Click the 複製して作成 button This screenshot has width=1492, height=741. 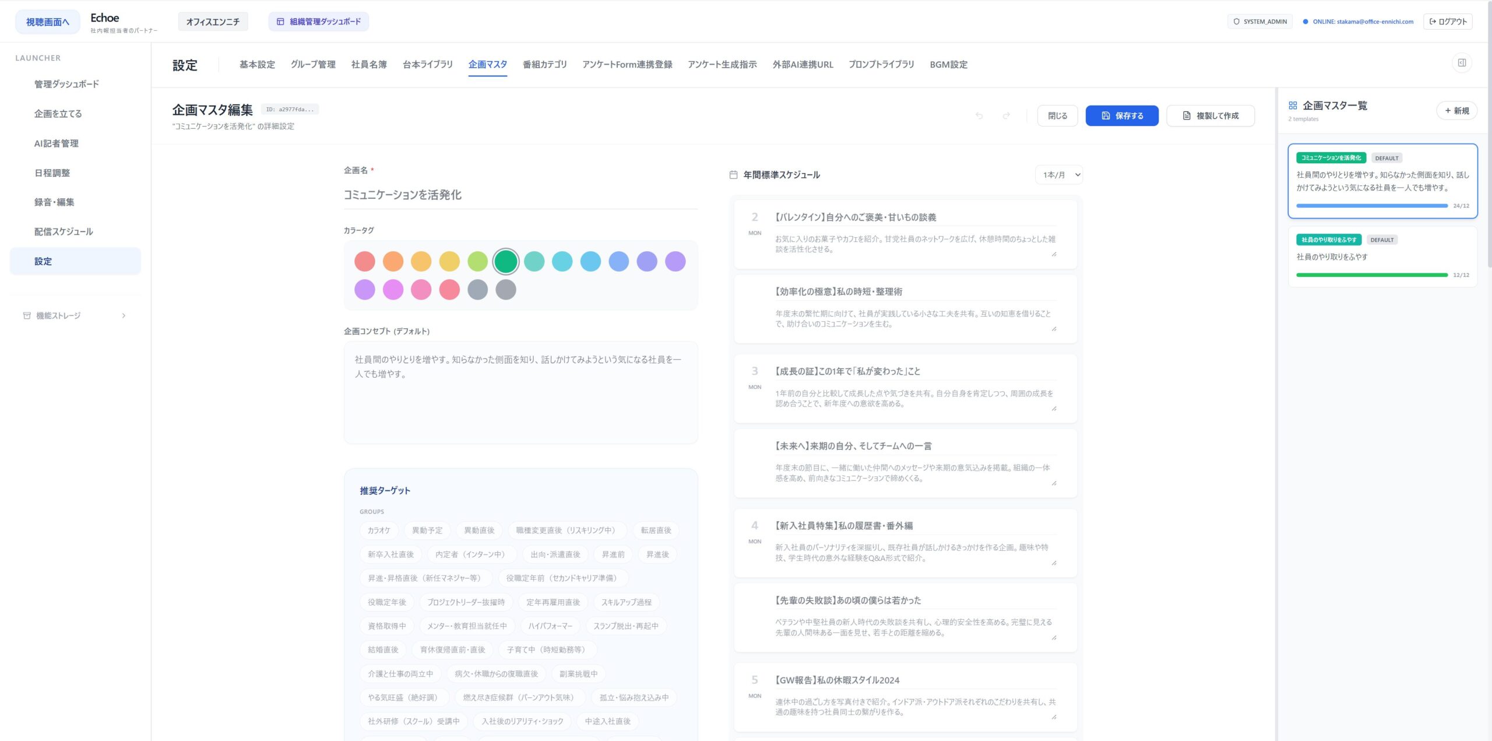[1210, 115]
